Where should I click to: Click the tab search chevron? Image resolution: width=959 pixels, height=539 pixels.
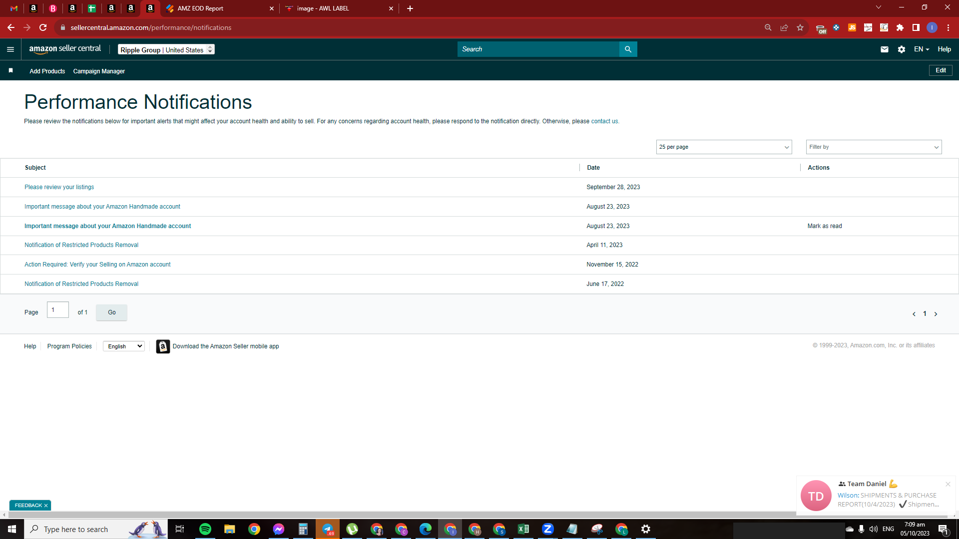point(879,7)
